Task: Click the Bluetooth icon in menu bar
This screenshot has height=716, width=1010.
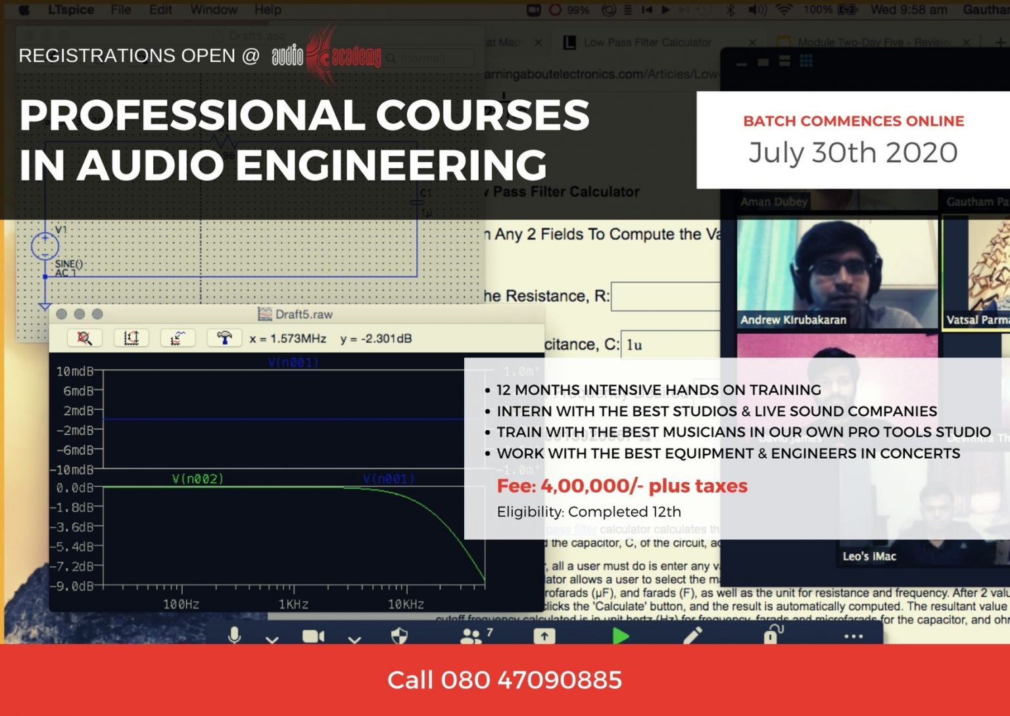Action: pyautogui.click(x=731, y=10)
